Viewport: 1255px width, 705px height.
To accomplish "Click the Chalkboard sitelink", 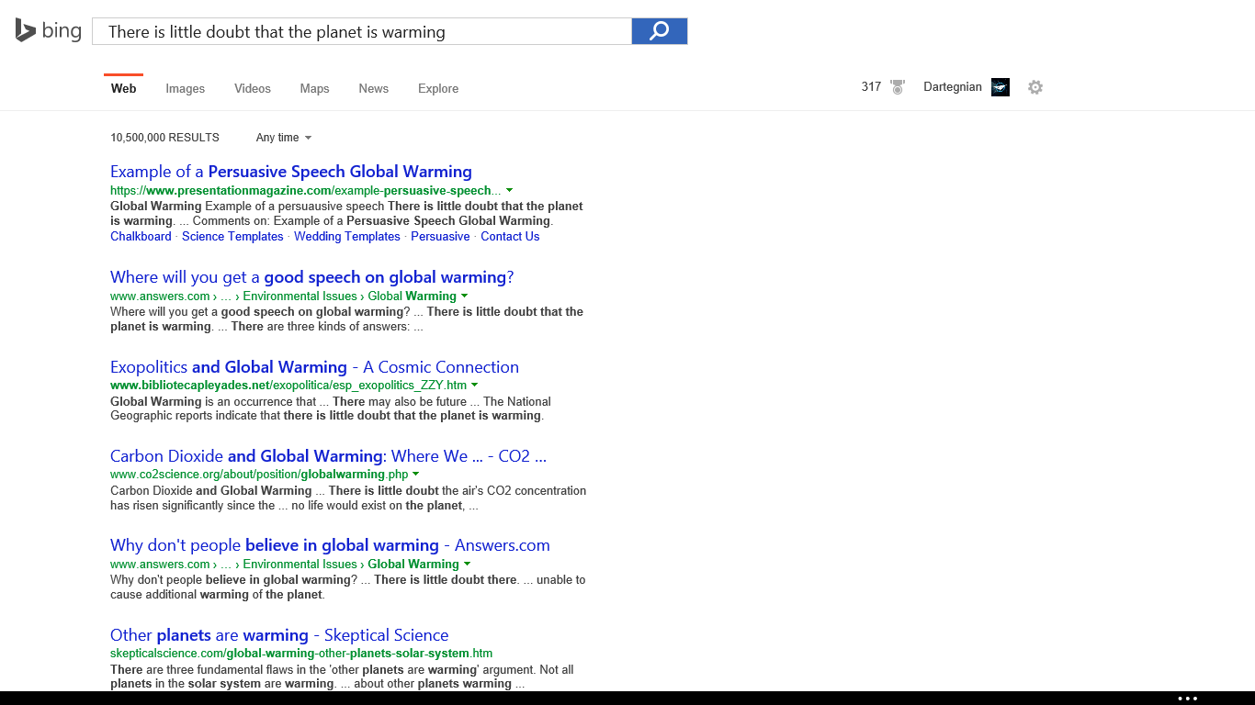I will (141, 237).
